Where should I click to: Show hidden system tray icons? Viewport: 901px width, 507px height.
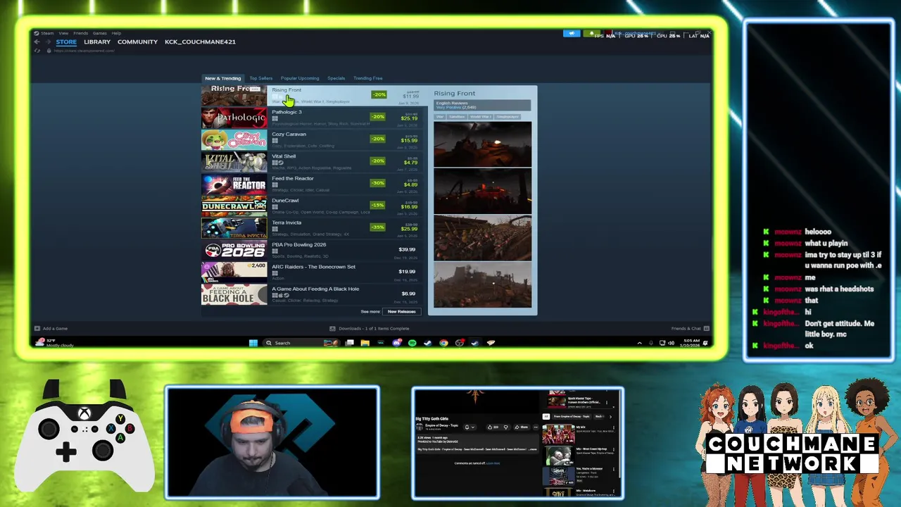click(x=639, y=343)
